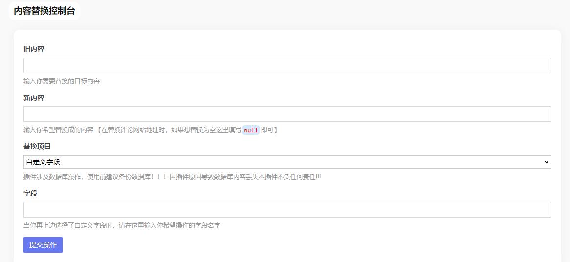Click the 字段 field label
Image resolution: width=570 pixels, height=262 pixels.
30,193
